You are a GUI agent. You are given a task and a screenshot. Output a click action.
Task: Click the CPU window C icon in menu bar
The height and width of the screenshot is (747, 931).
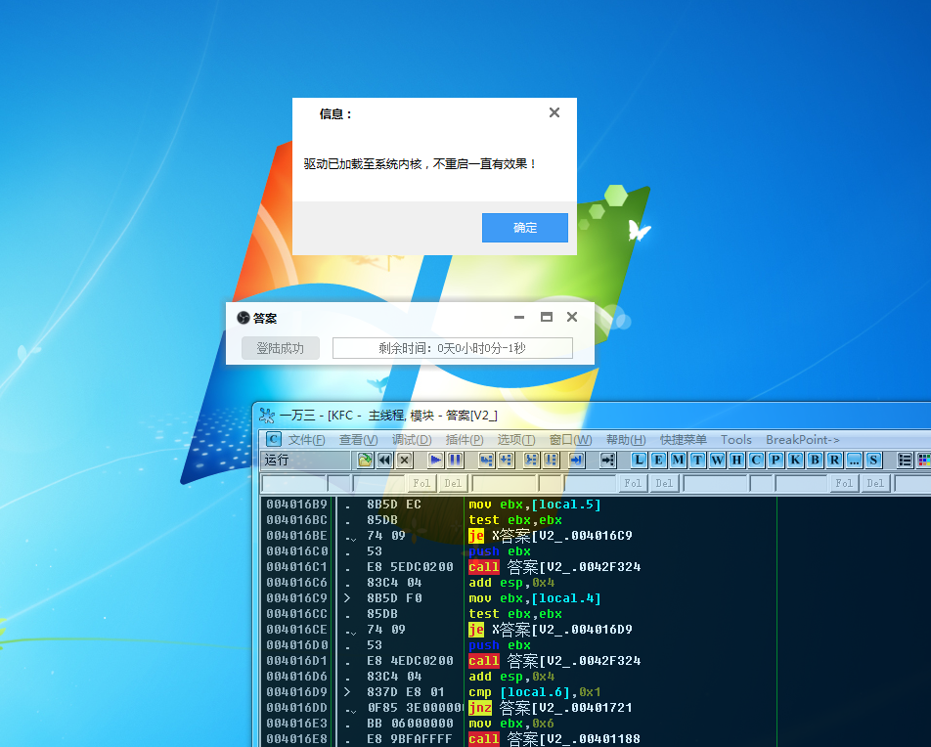click(273, 439)
